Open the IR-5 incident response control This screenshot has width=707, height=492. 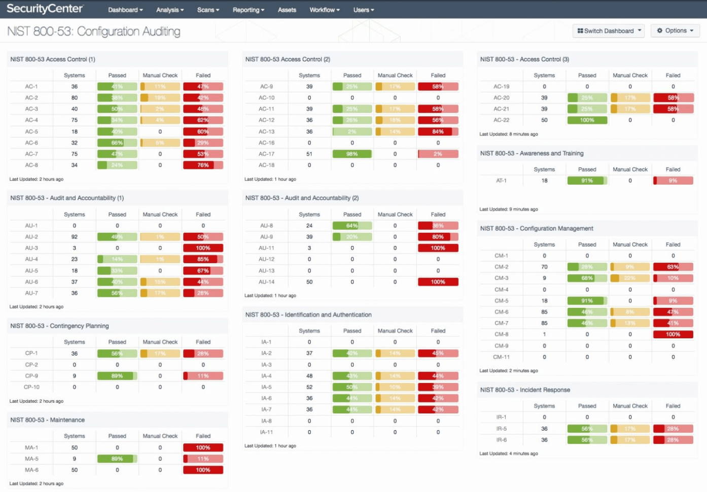[501, 428]
